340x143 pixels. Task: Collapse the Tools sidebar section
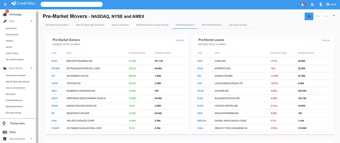pos(31,21)
